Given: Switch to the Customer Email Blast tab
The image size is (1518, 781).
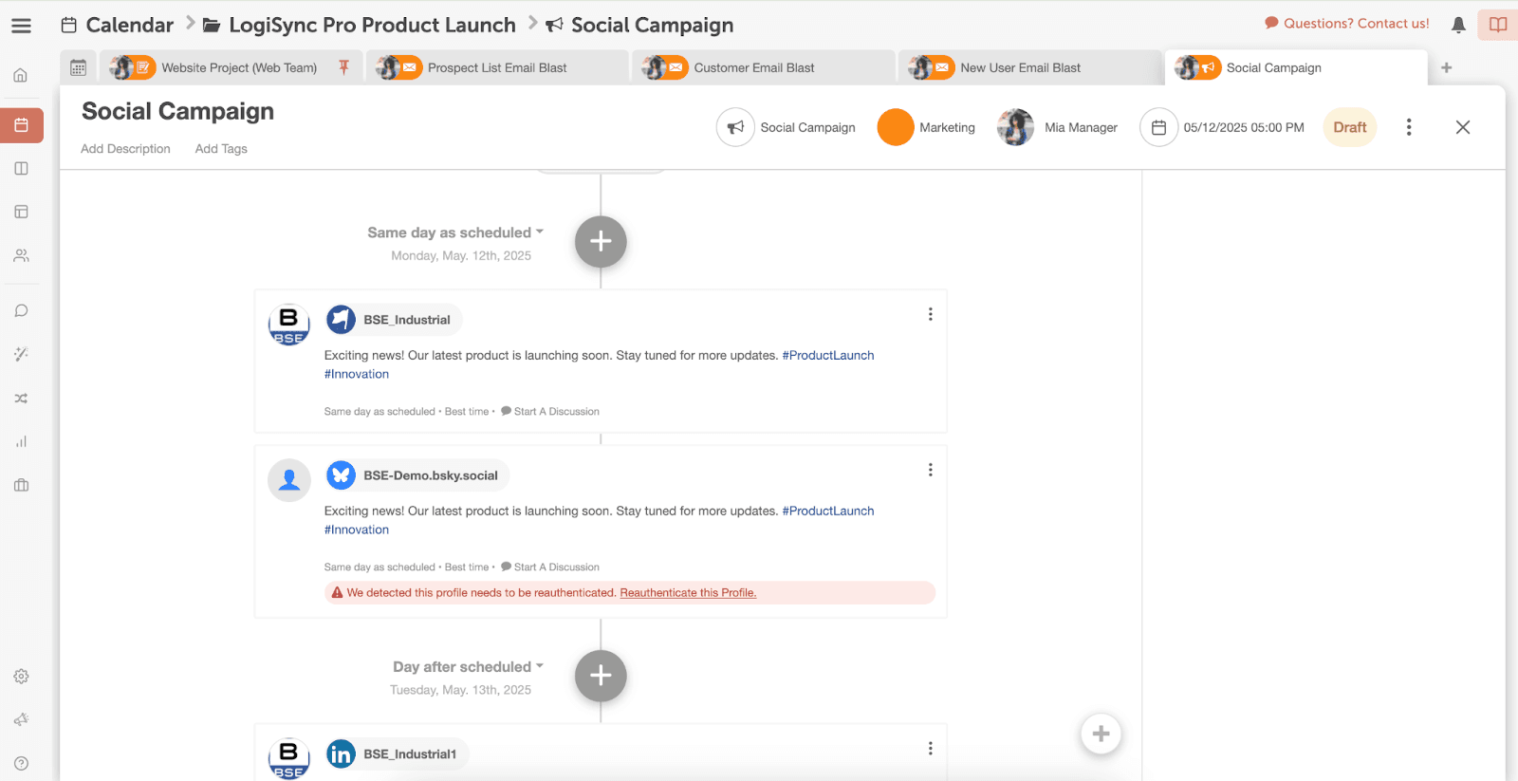Looking at the screenshot, I should [x=753, y=68].
